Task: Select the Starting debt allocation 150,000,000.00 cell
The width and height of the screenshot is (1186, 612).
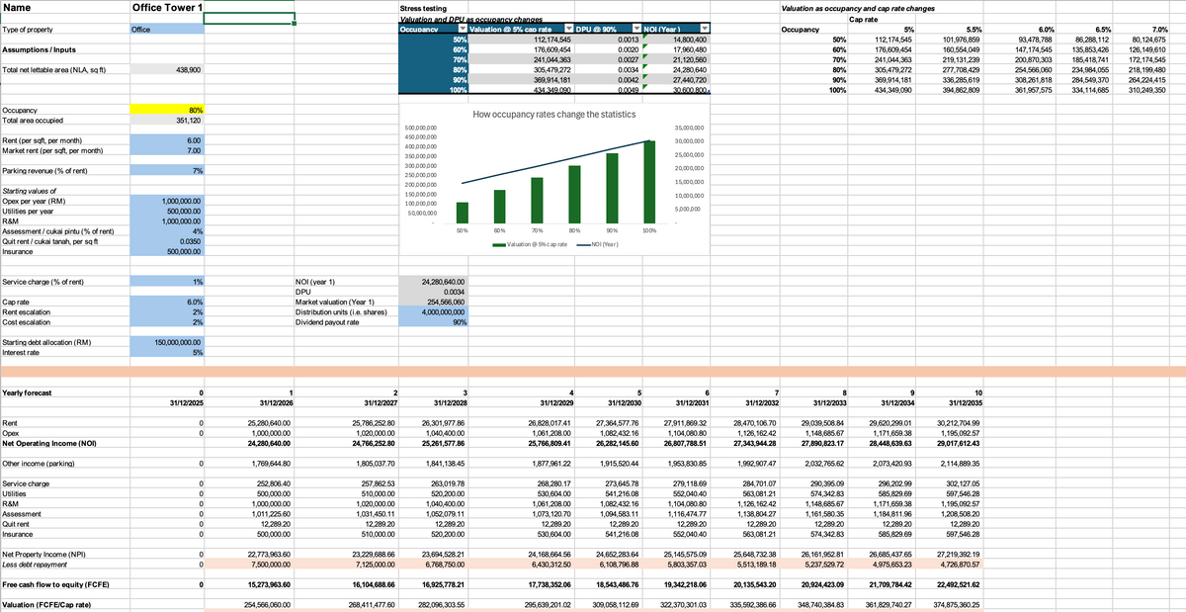Action: tap(168, 341)
